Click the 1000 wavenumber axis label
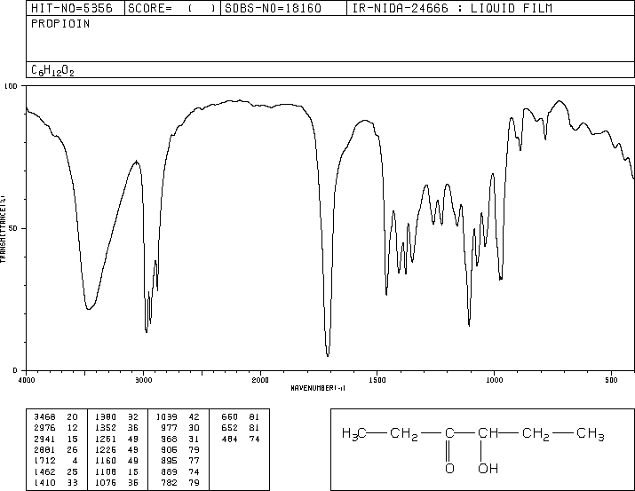The width and height of the screenshot is (635, 491). [495, 380]
